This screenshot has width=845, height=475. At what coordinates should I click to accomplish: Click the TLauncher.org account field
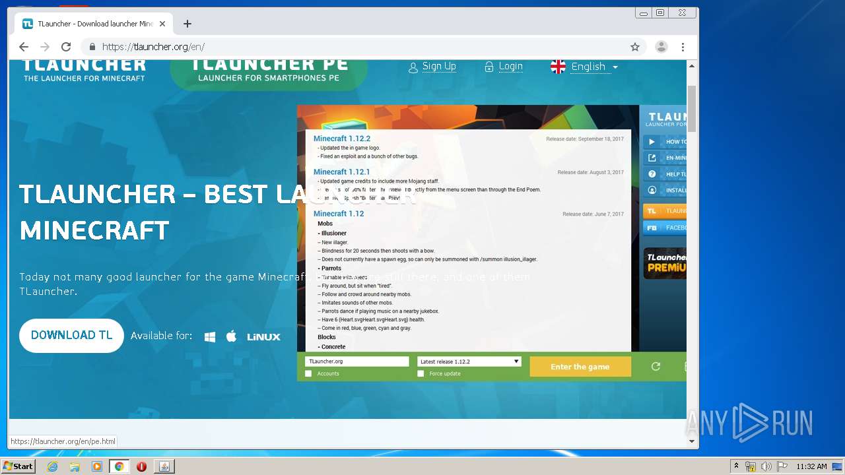coord(357,362)
